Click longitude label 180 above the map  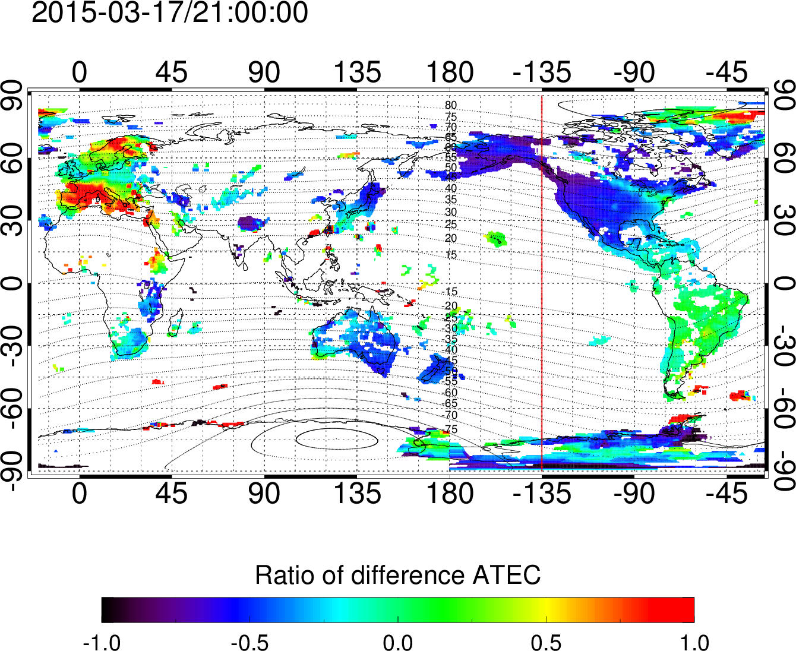pos(450,72)
